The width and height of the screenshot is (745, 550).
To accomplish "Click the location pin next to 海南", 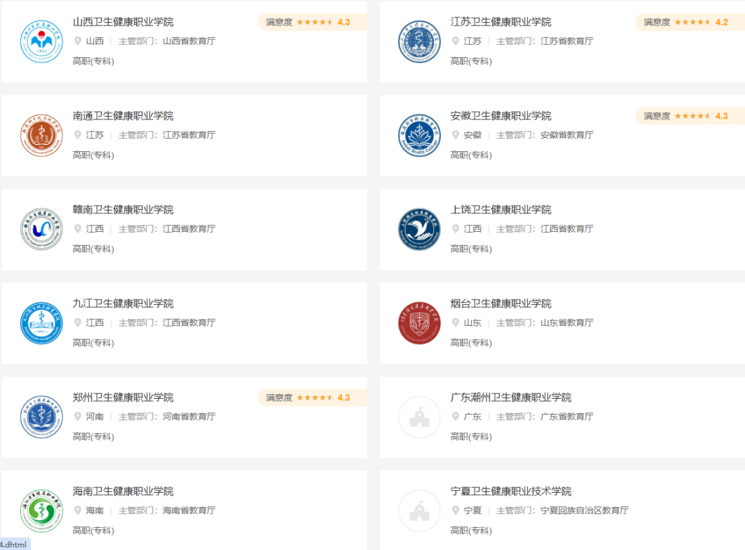I will tap(78, 511).
